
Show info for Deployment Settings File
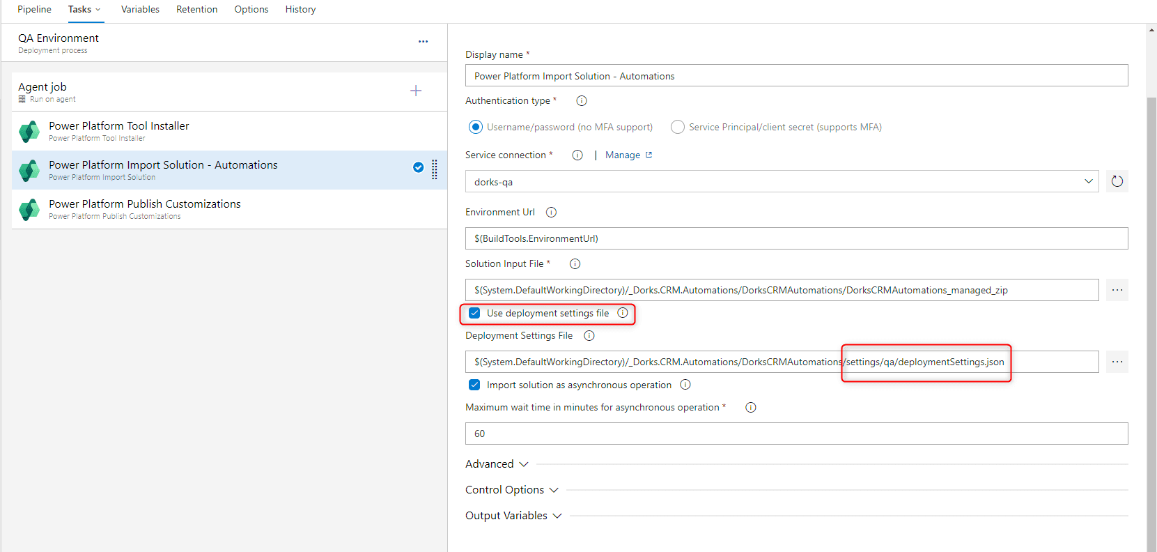pos(589,336)
